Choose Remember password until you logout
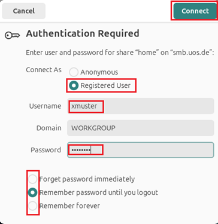Image resolution: width=218 pixels, height=224 pixels. pyautogui.click(x=32, y=192)
